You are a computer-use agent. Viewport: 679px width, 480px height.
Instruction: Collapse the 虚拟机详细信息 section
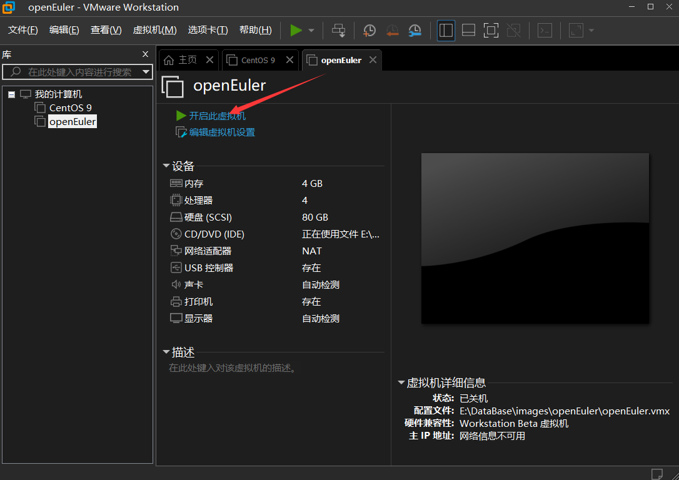tap(401, 382)
